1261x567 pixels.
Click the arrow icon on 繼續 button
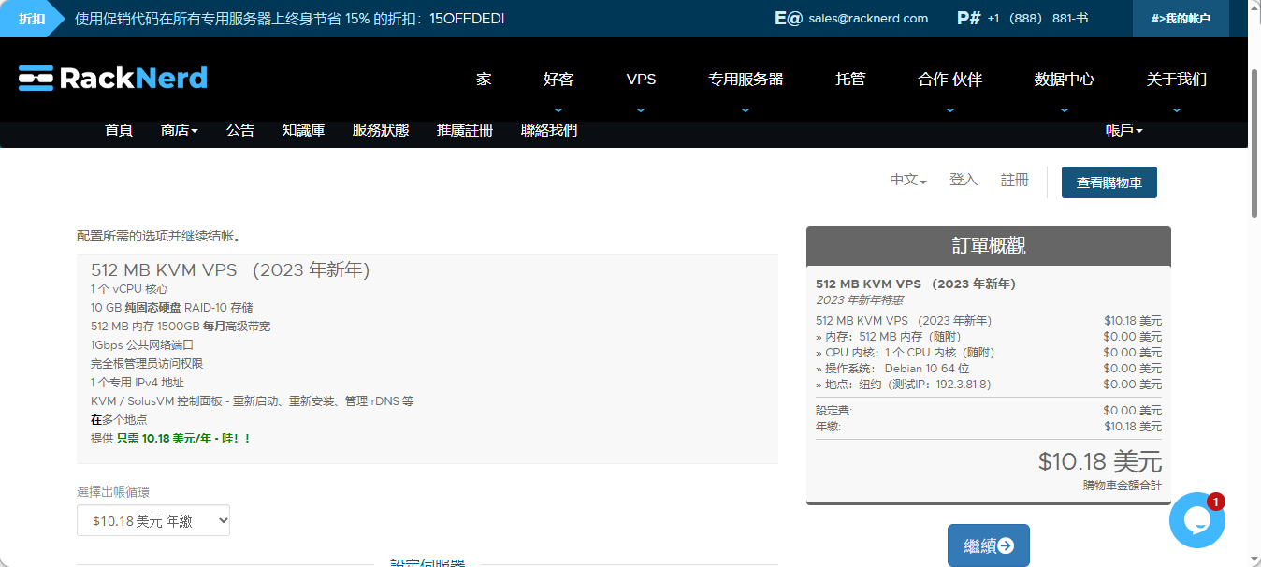(x=1006, y=545)
